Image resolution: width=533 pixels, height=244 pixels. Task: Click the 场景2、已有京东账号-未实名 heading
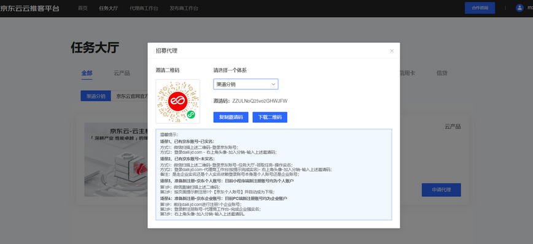tap(187, 159)
